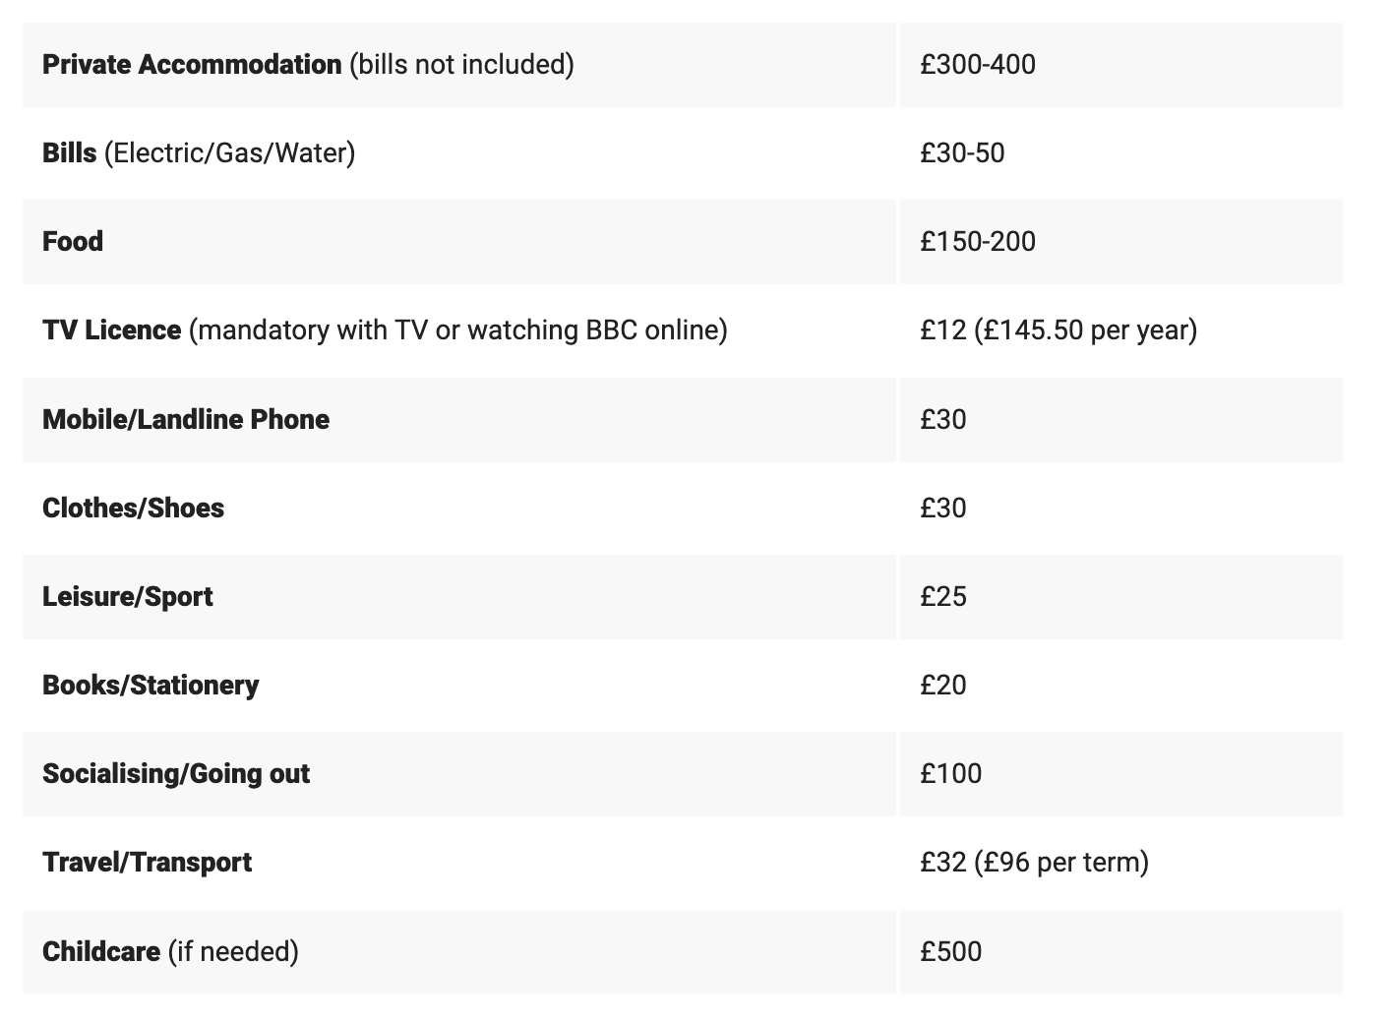Select the £12 (£145.50 per year) value
Viewport: 1391px width, 1021px height.
(x=1058, y=330)
